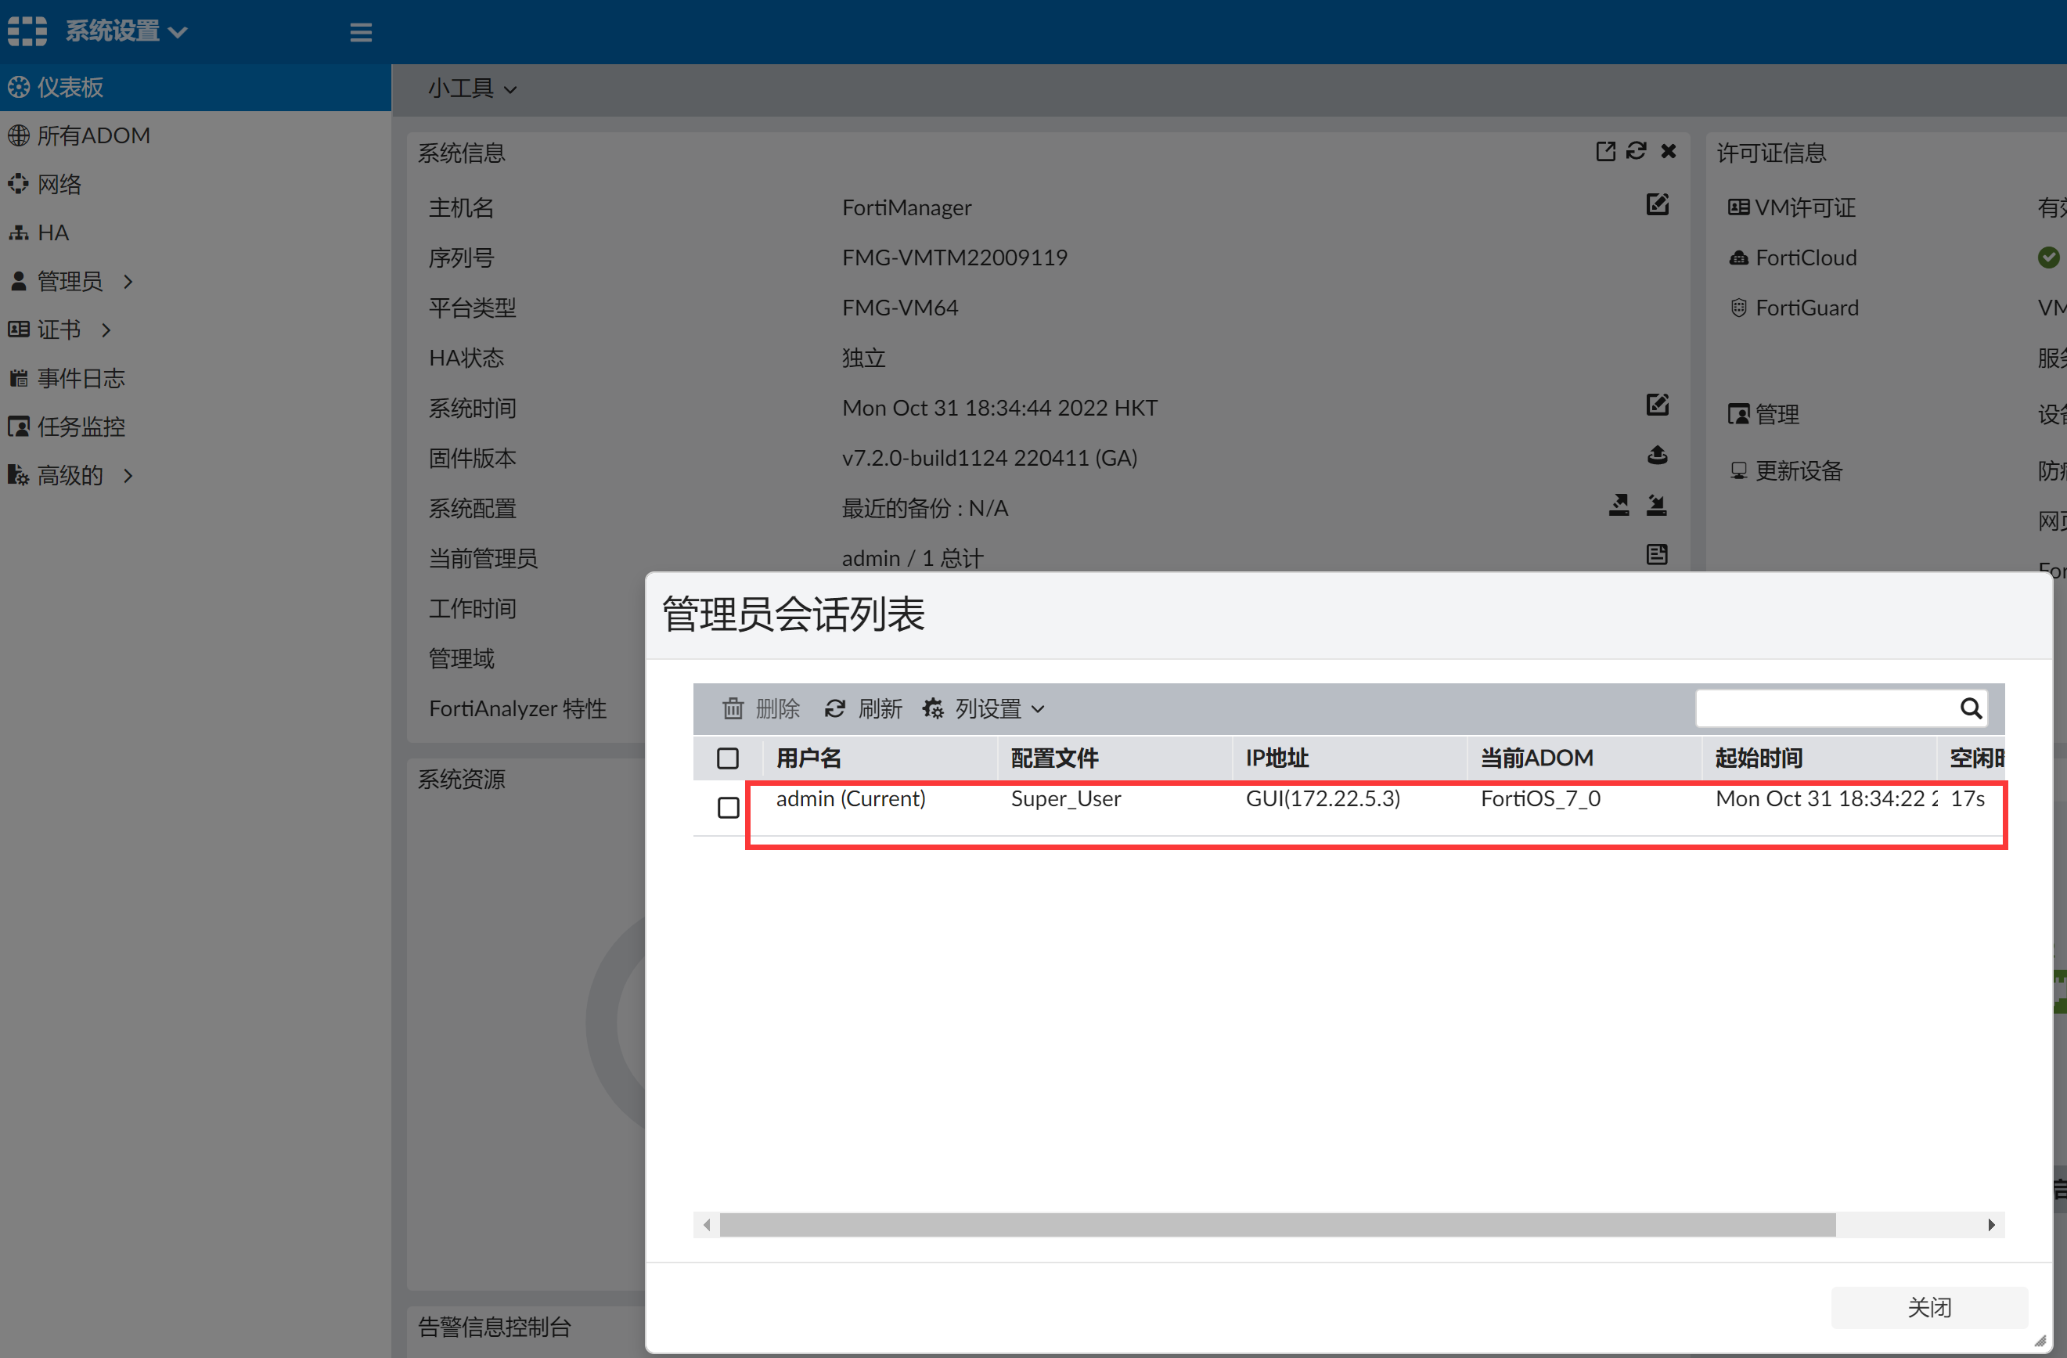Check the admin (Current) session checkbox
The image size is (2067, 1358).
pos(728,808)
